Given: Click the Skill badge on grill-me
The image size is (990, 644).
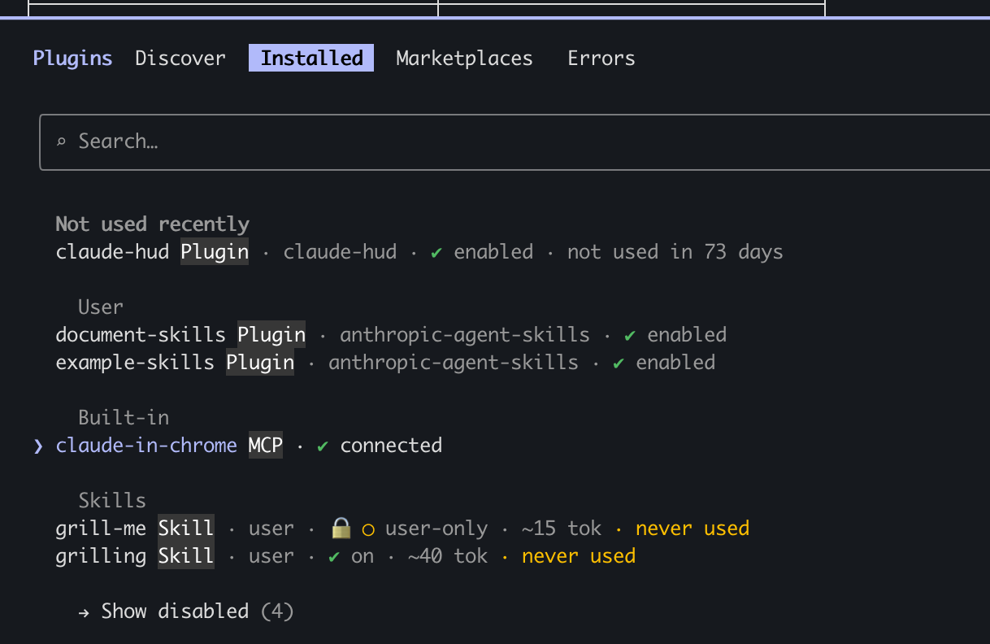Looking at the screenshot, I should pos(186,529).
